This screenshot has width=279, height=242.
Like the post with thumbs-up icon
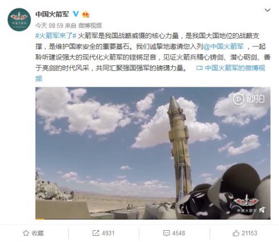236,233
